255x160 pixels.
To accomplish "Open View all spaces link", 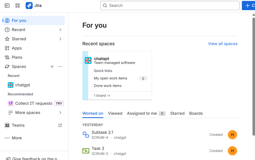I will (223, 44).
